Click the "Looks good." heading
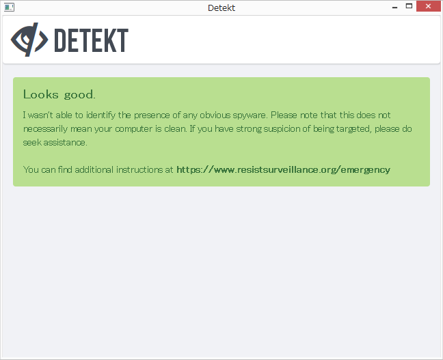Image resolution: width=443 pixels, height=360 pixels. [x=59, y=94]
